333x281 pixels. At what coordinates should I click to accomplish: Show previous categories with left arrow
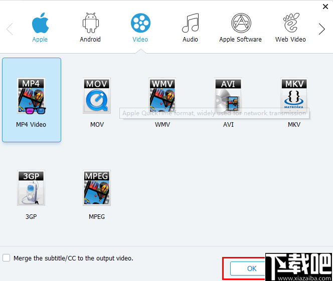coord(10,29)
